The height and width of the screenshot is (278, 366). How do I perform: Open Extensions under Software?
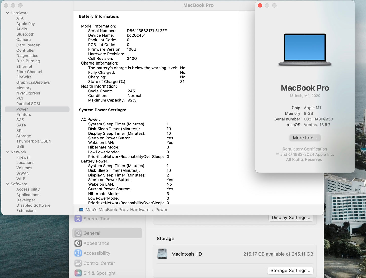tap(26, 211)
